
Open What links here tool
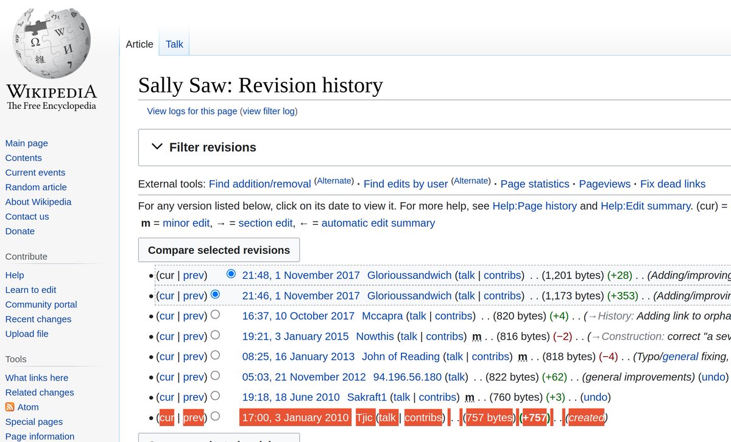37,377
